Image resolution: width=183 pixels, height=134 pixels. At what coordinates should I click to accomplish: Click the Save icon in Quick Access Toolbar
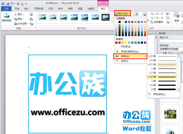[8, 3]
